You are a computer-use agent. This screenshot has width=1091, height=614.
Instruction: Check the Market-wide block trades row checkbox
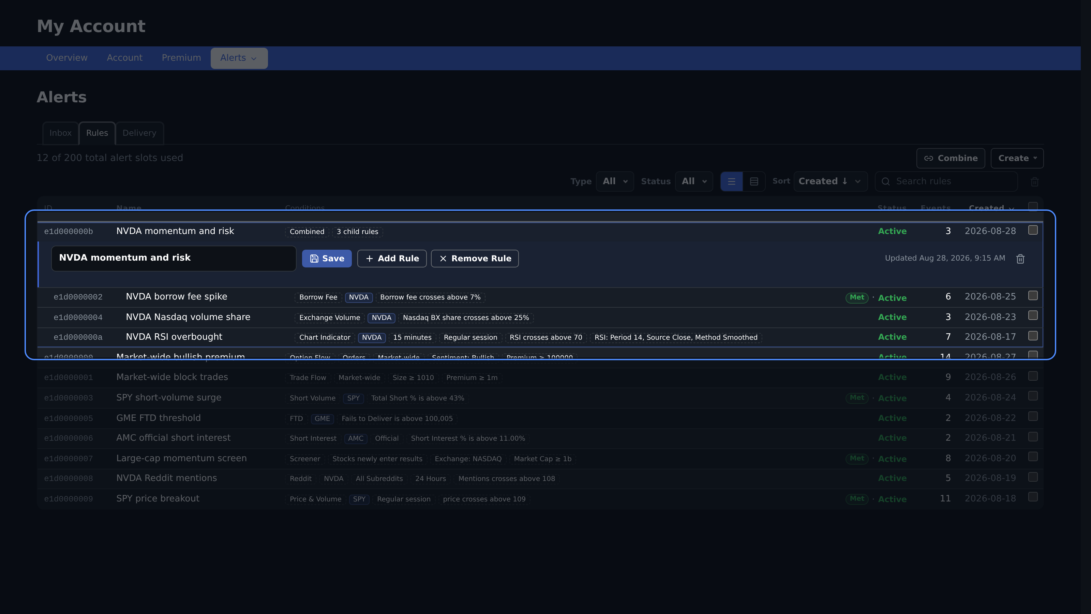tap(1033, 376)
